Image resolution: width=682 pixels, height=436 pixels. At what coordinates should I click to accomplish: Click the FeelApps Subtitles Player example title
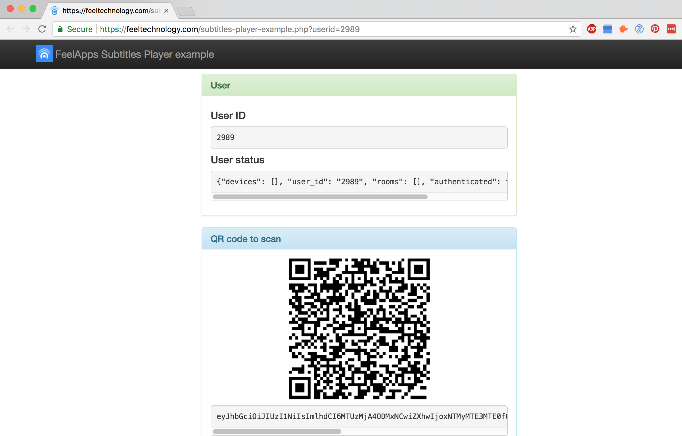pyautogui.click(x=135, y=54)
